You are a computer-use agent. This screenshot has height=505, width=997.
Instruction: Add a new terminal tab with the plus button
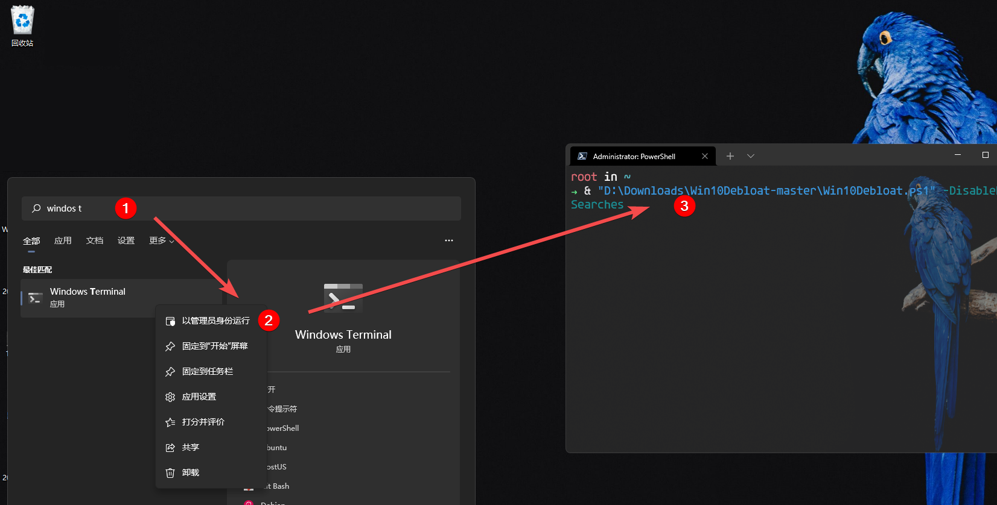[730, 156]
